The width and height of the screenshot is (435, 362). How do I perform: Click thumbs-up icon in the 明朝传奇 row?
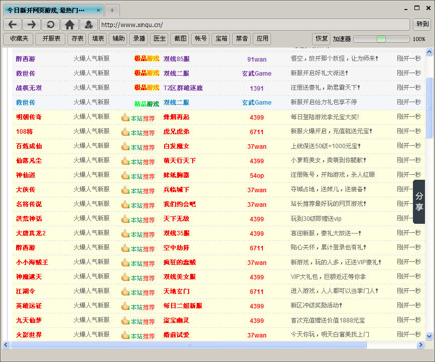[x=125, y=117]
